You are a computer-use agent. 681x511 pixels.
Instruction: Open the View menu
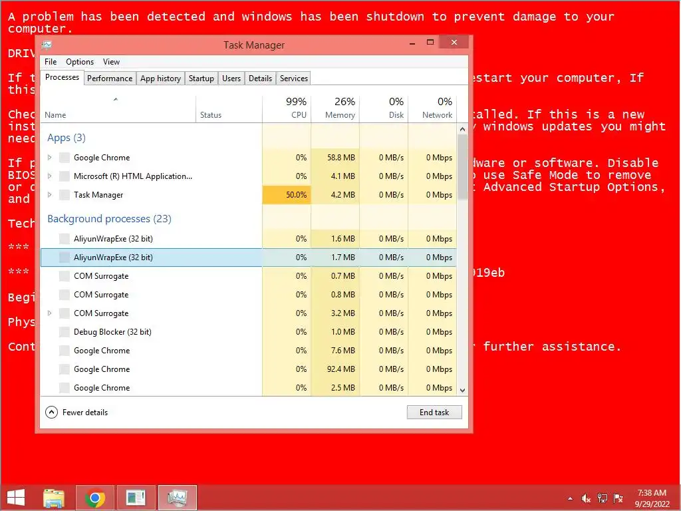point(111,62)
